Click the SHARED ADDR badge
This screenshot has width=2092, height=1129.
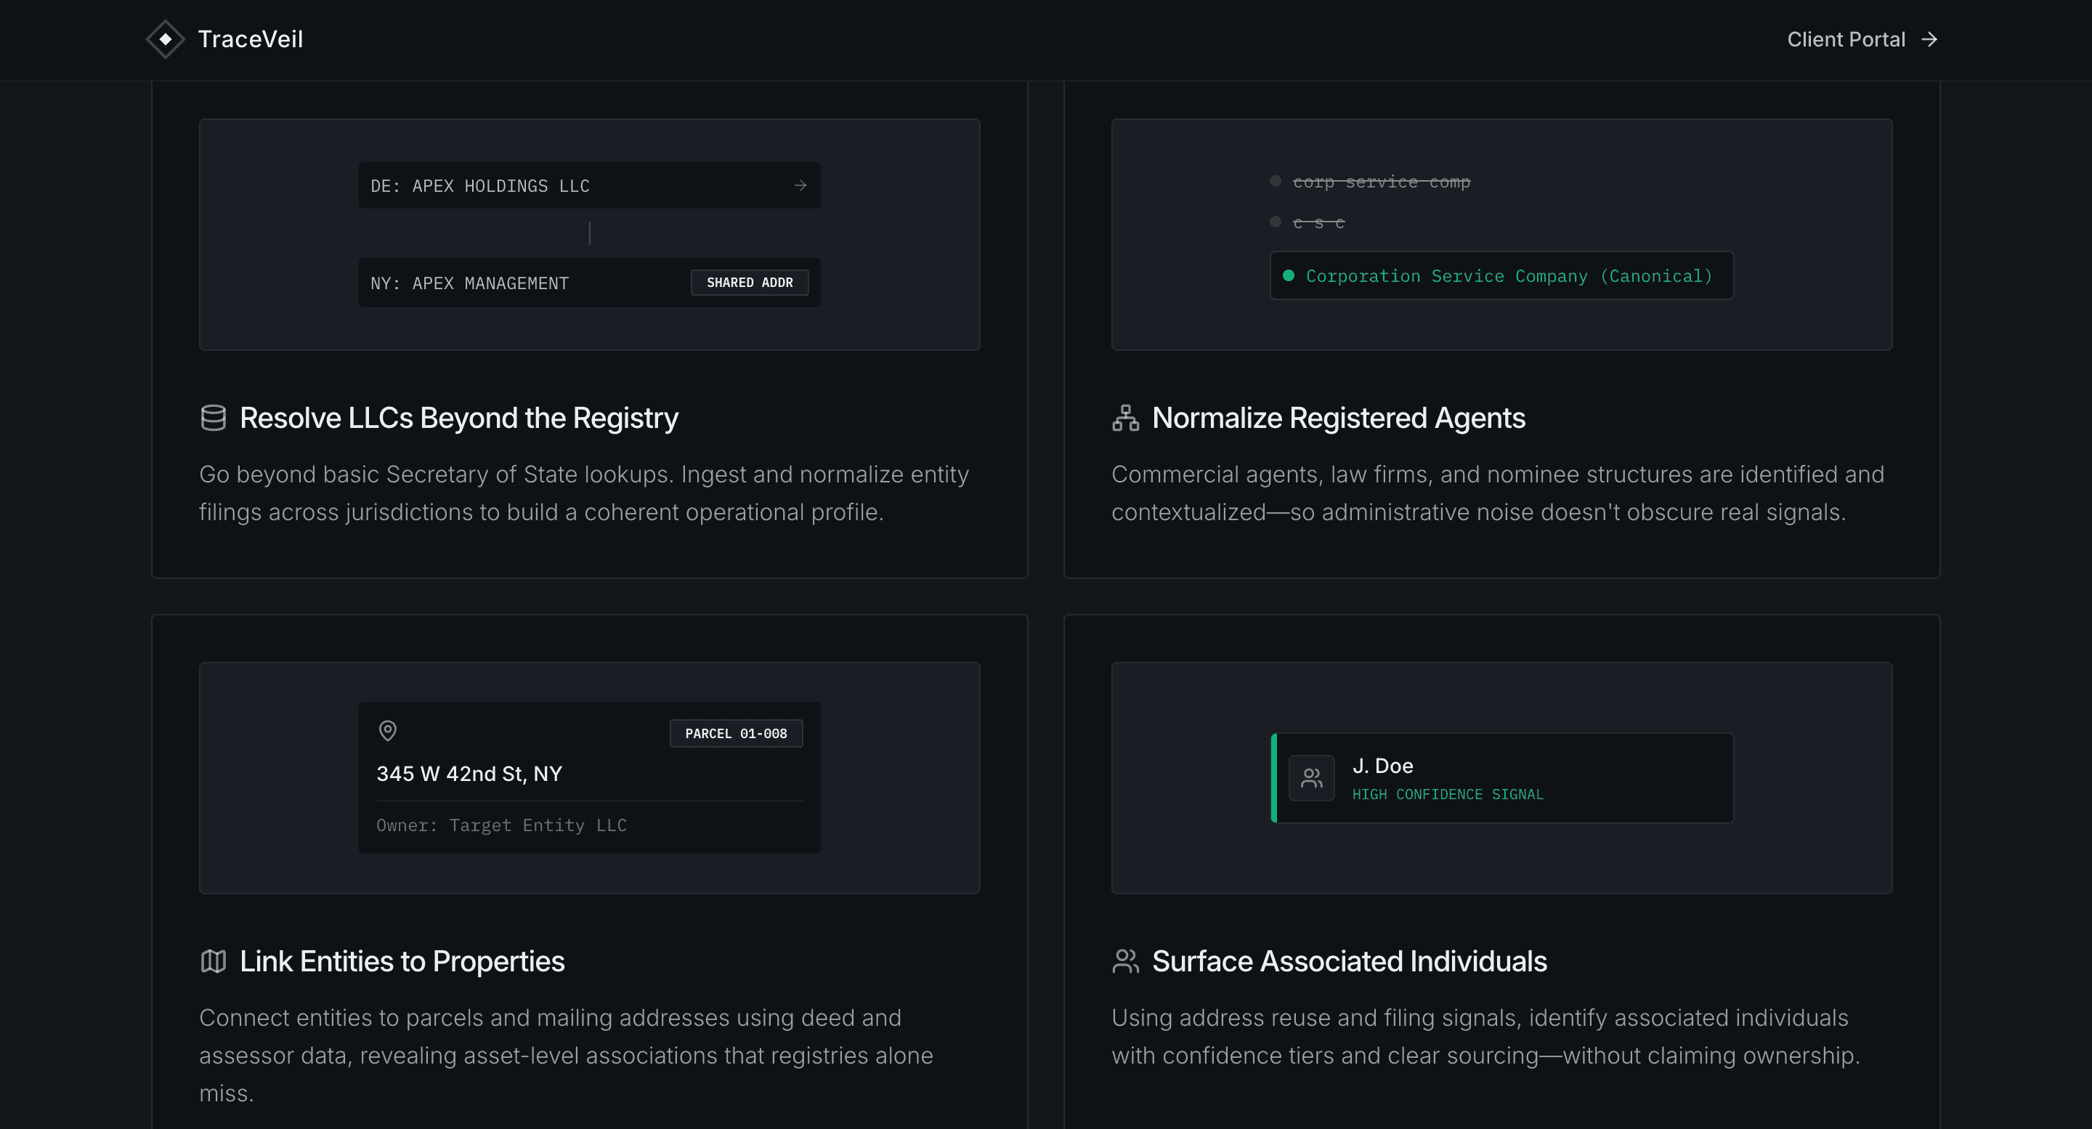pyautogui.click(x=749, y=282)
